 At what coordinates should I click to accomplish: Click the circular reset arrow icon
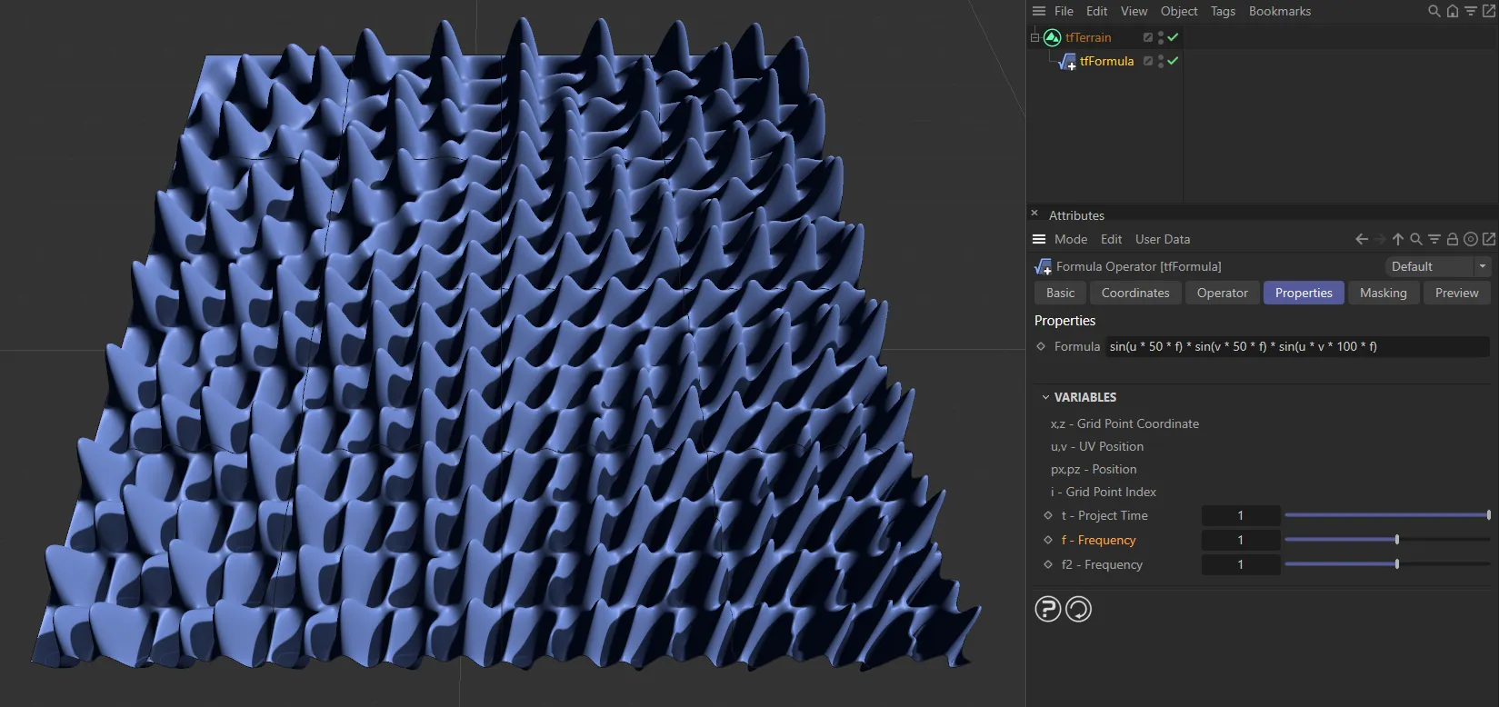1078,609
